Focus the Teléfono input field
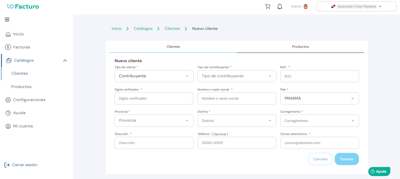The width and height of the screenshot is (400, 179). coord(237,143)
